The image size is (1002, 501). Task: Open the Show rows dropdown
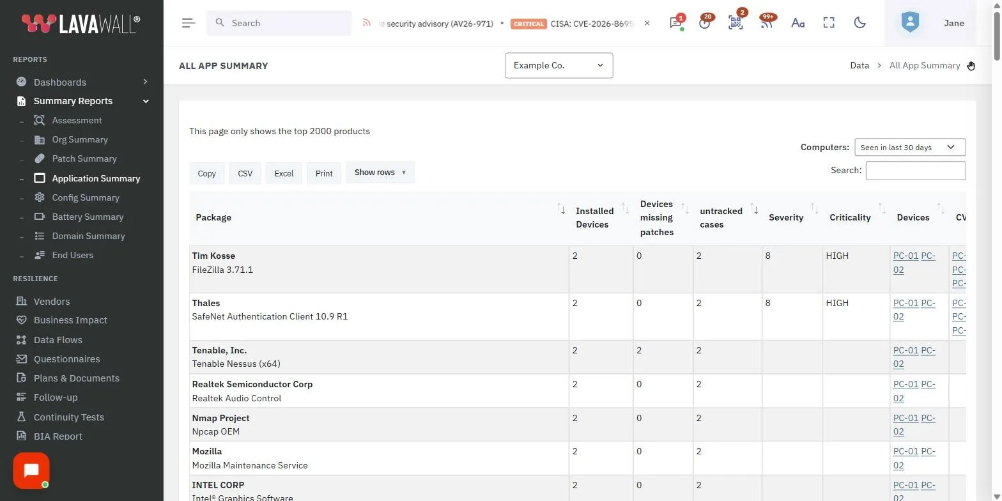380,173
